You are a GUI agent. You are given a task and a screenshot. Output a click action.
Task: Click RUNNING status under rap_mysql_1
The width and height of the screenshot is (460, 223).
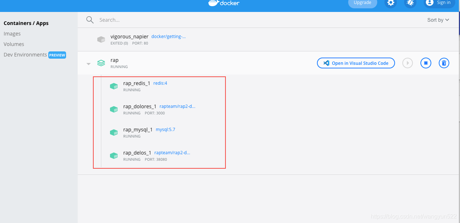[132, 136]
